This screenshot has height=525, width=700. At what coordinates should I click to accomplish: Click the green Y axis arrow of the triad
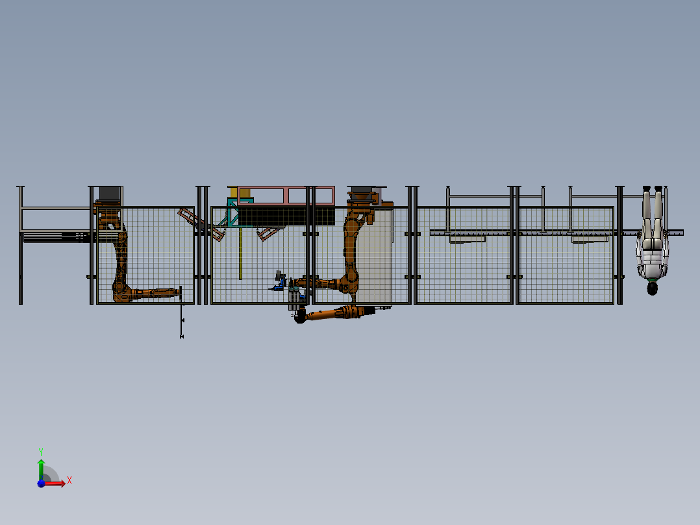(41, 470)
